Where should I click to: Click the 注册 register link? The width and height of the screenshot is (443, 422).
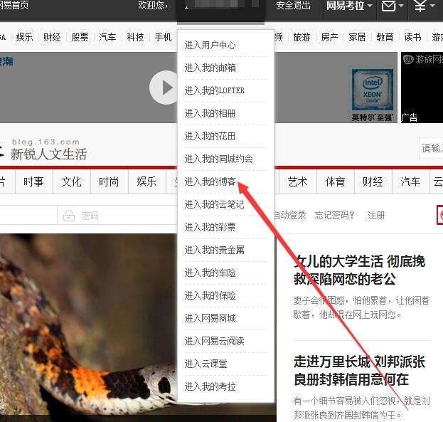coord(376,215)
